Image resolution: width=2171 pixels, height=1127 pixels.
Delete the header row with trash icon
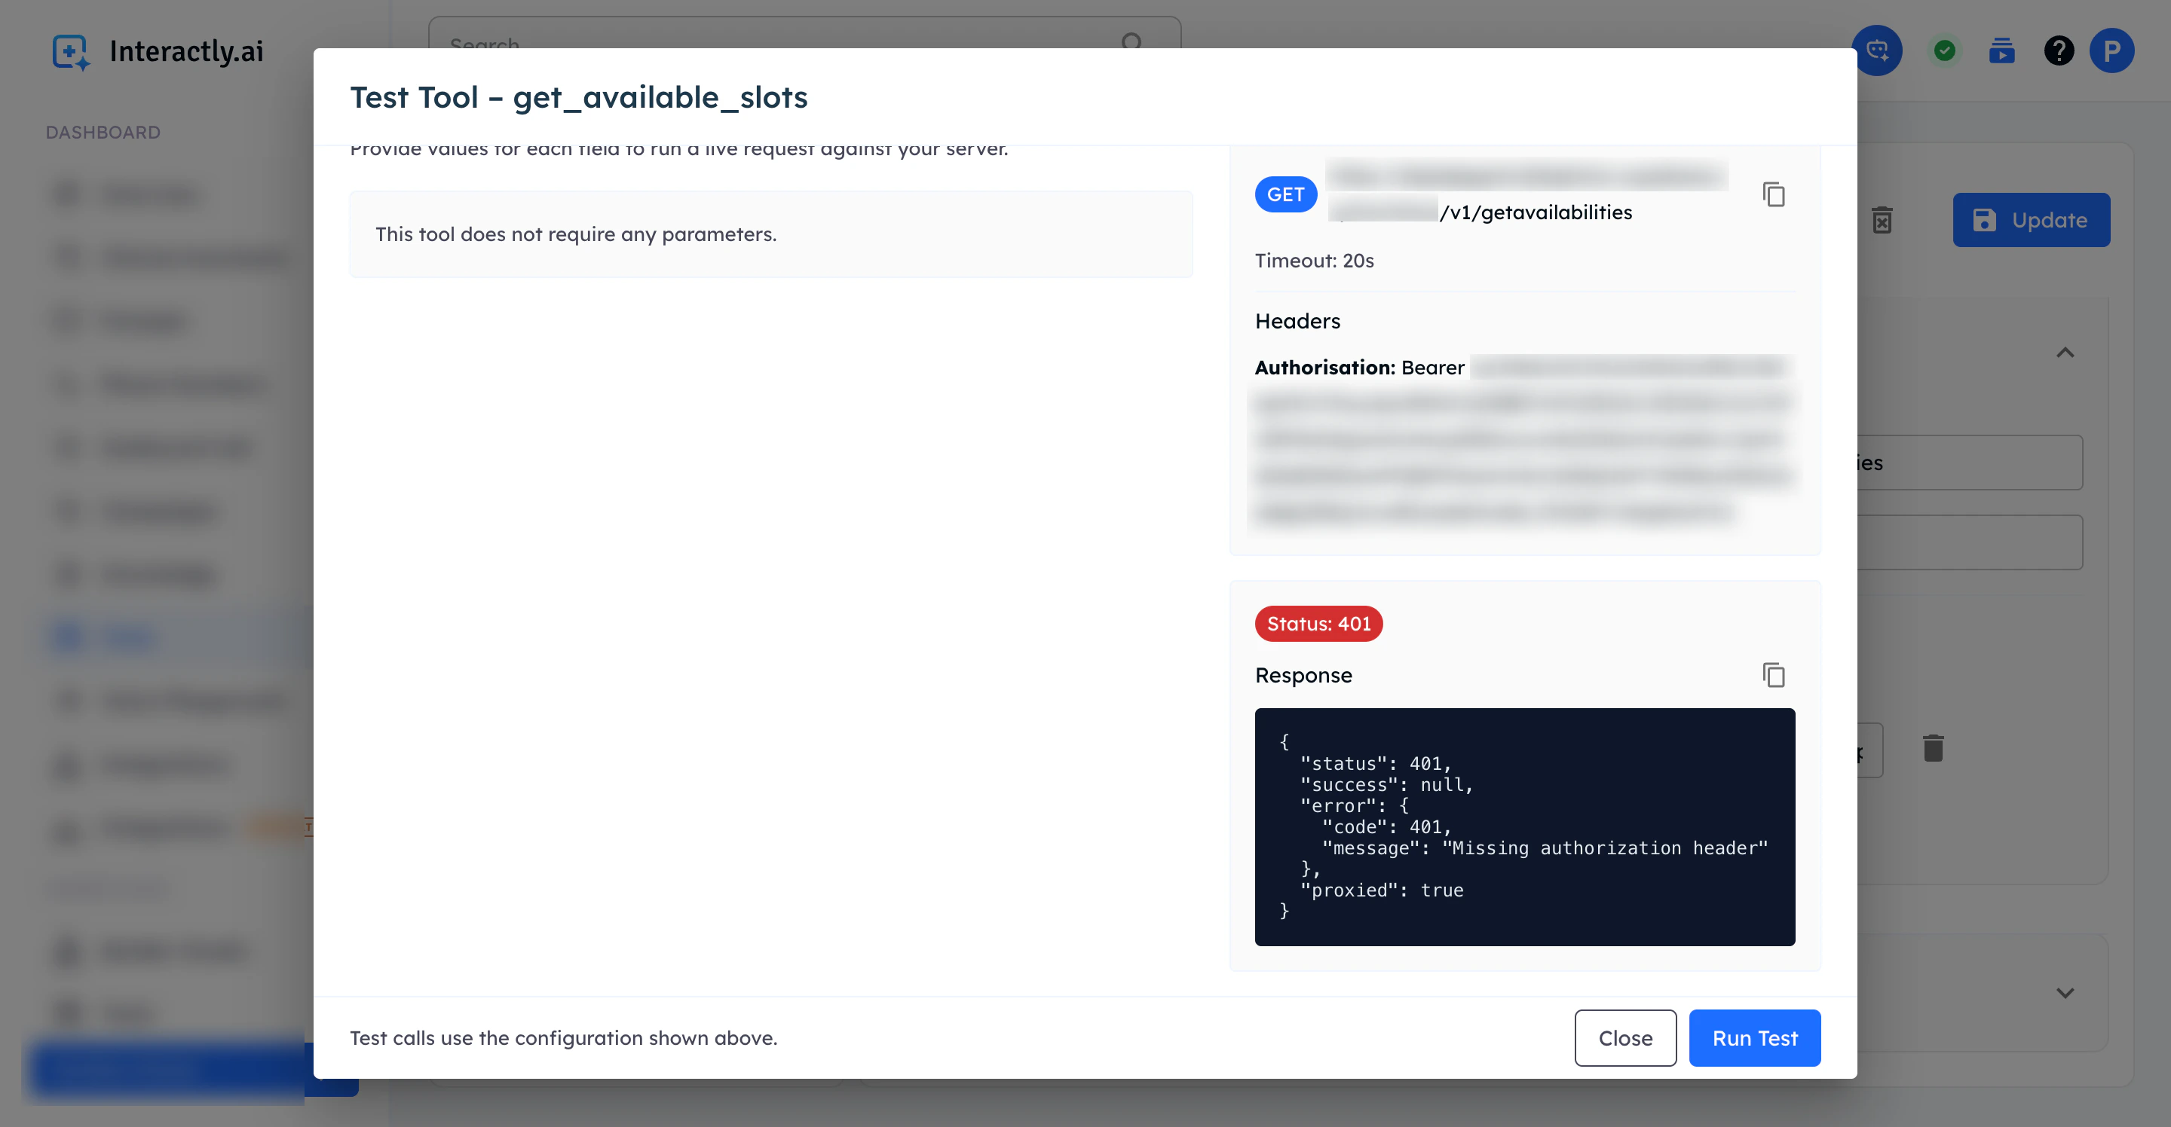pyautogui.click(x=1933, y=748)
